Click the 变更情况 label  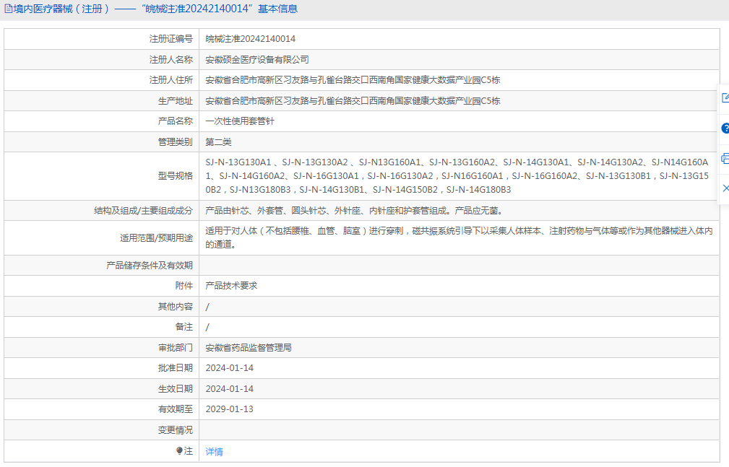click(176, 430)
